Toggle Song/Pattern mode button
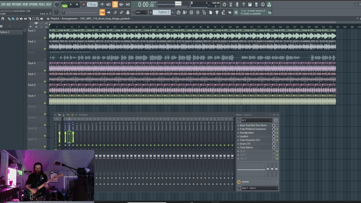Image resolution: width=361 pixels, height=203 pixels. pos(65,5)
